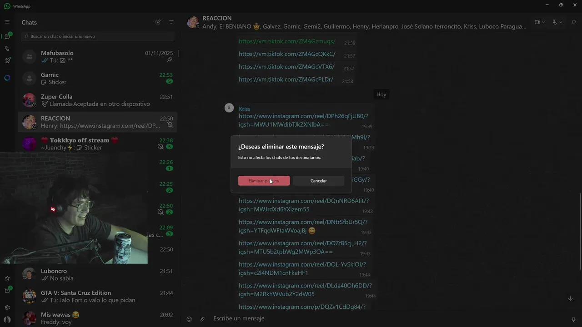Click the Escribe un mensaje field
This screenshot has height=327, width=582.
(389, 318)
